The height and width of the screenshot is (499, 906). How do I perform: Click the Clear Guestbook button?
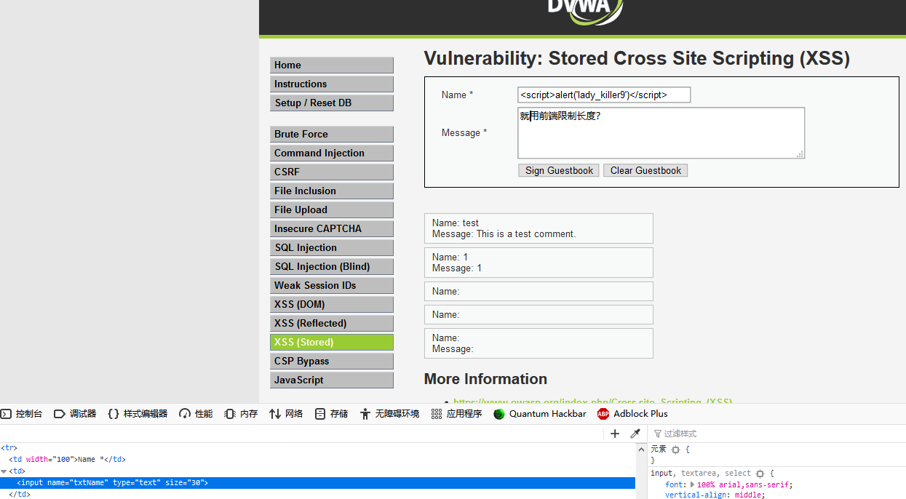pyautogui.click(x=645, y=170)
